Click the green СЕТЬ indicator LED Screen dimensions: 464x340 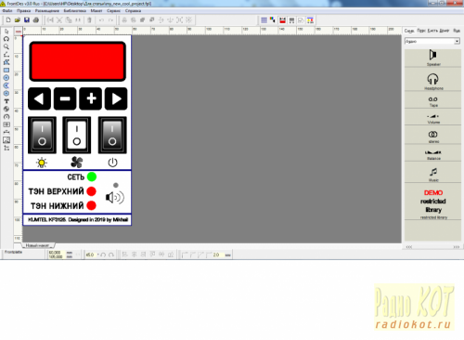click(x=92, y=177)
